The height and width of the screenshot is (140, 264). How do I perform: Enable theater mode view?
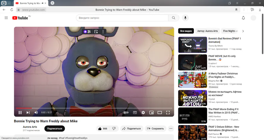[160, 112]
